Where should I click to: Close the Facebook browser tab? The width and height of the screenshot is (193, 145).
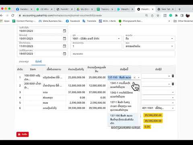tap(31, 9)
